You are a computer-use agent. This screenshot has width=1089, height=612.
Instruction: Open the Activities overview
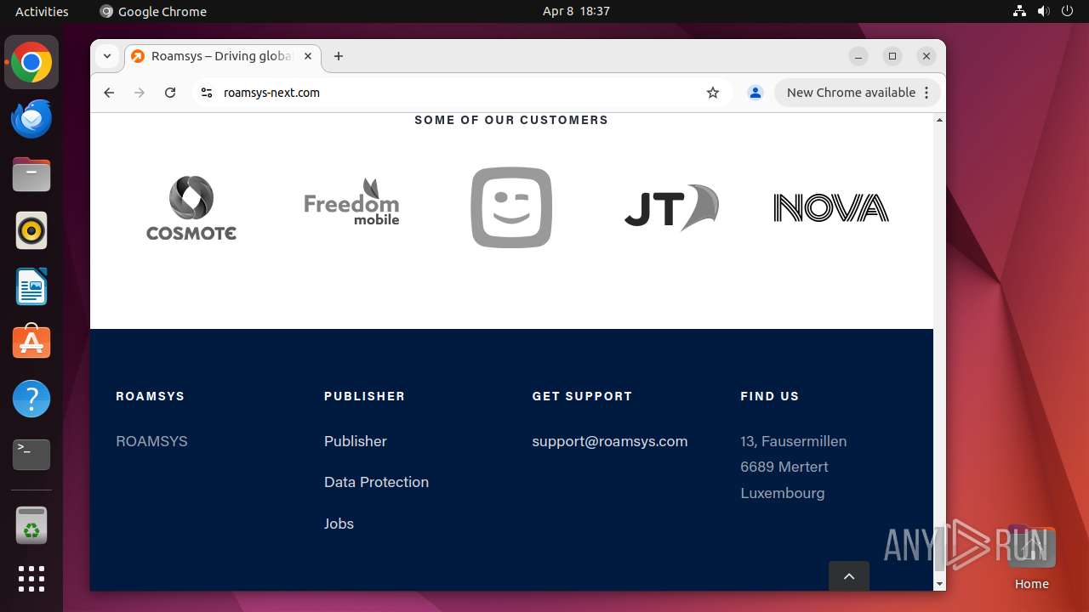click(42, 11)
